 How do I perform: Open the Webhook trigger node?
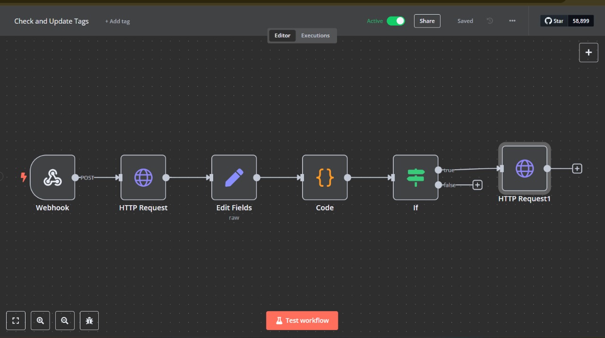(x=52, y=177)
